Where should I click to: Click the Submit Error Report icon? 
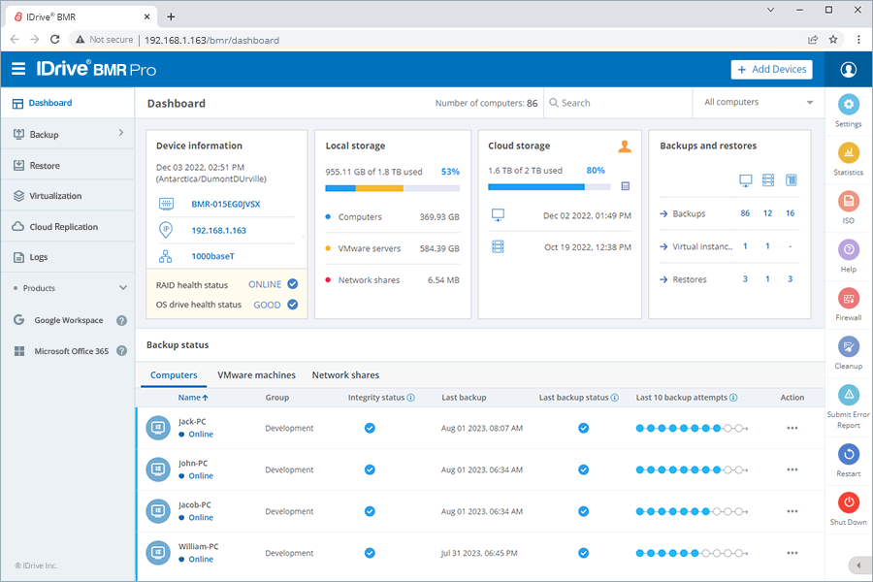tap(848, 395)
